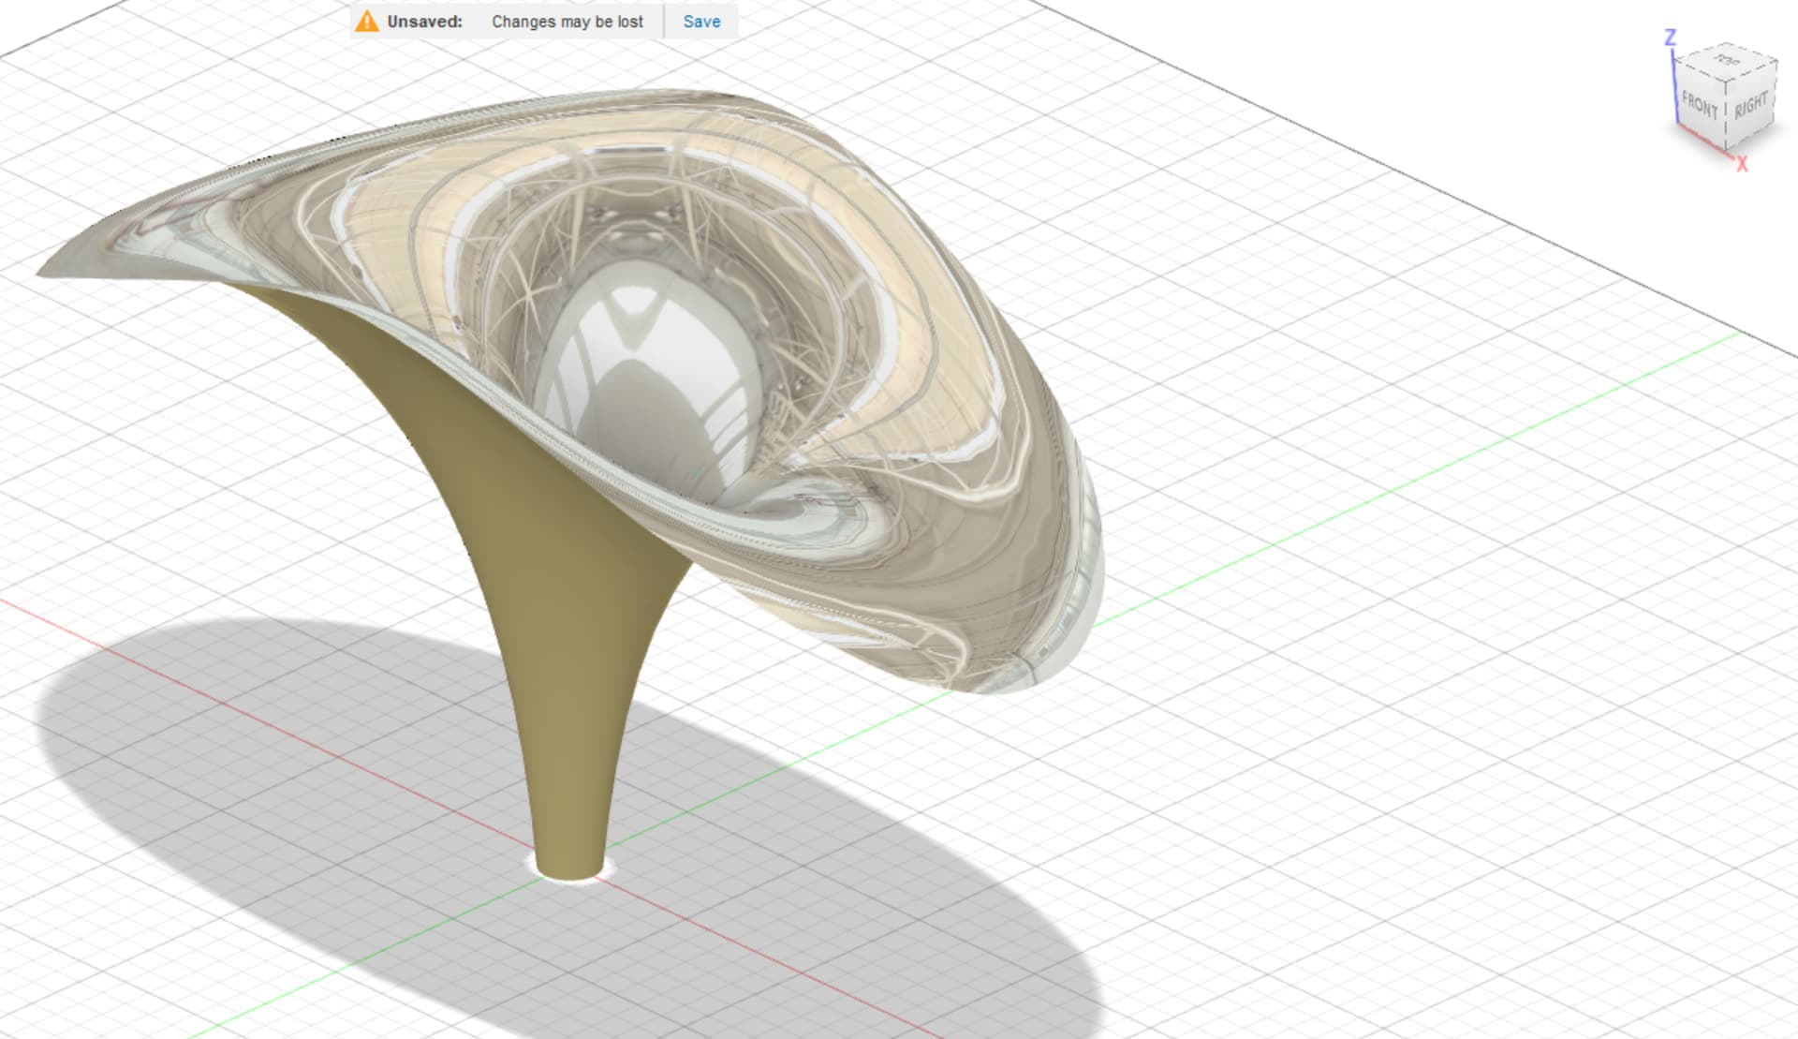Click the bold Unsaved label
Viewport: 1798px width, 1039px height.
click(x=424, y=22)
